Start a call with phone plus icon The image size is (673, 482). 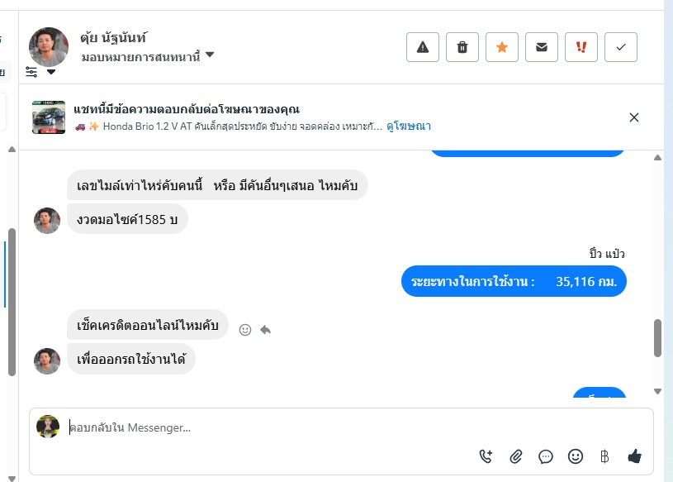click(x=486, y=456)
